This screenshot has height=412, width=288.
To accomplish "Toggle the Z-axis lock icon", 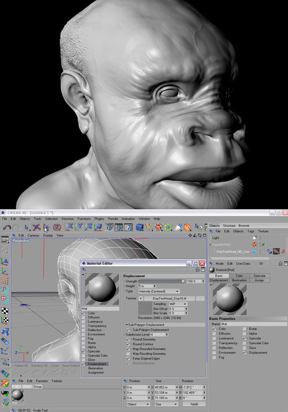I will pyautogui.click(x=89, y=227).
